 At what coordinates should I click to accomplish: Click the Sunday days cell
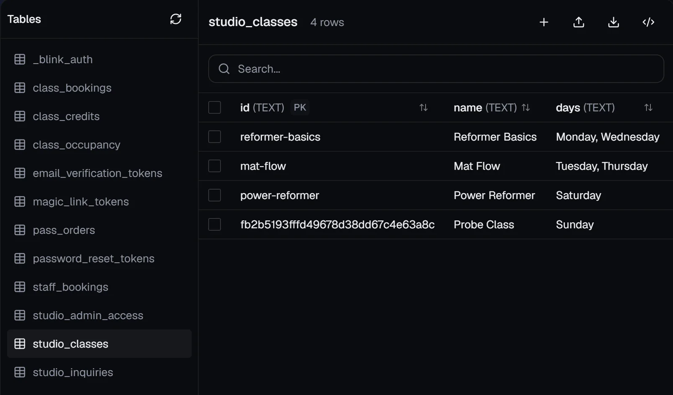pyautogui.click(x=575, y=225)
